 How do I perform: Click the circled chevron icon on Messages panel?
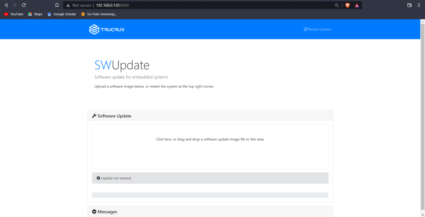tap(94, 211)
